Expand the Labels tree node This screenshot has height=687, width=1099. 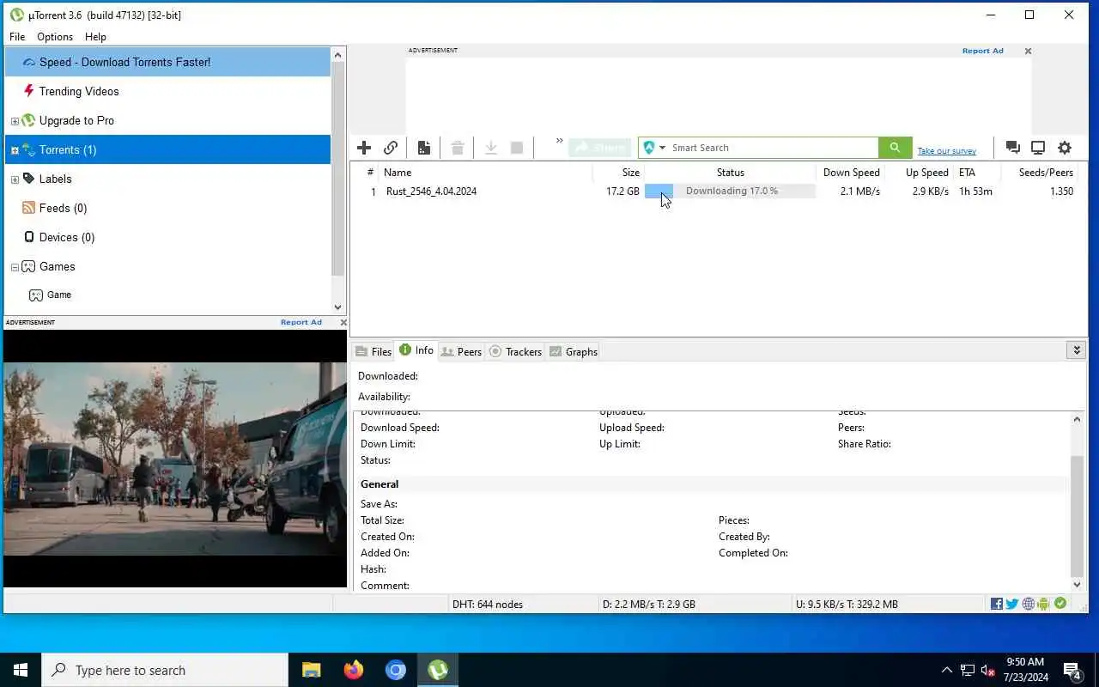15,179
